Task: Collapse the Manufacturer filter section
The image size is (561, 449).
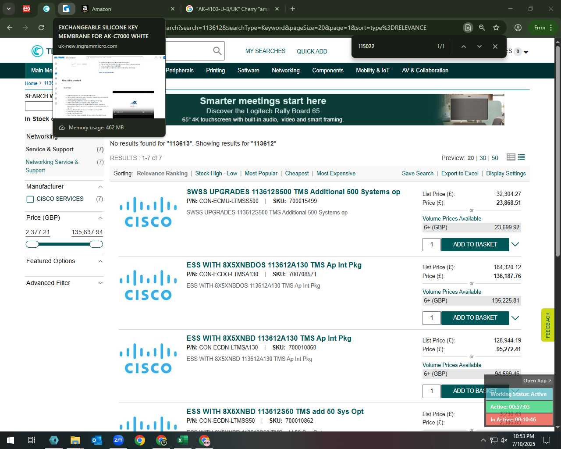Action: (x=100, y=187)
